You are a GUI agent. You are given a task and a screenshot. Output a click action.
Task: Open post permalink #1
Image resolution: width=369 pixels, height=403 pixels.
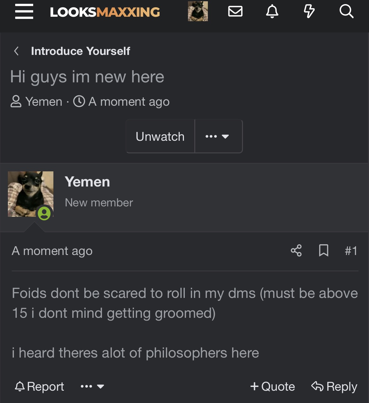pos(351,251)
